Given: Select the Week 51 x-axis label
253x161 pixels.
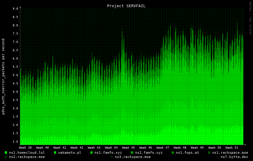Looking at the screenshot, I should [x=232, y=148].
